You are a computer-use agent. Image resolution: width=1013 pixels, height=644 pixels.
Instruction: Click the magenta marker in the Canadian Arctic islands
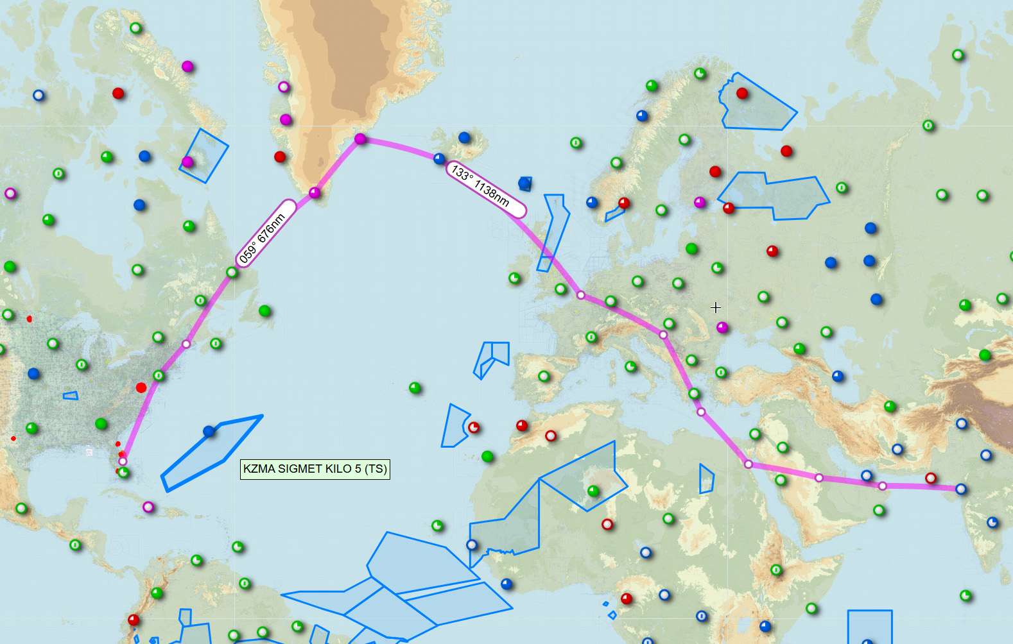(187, 66)
